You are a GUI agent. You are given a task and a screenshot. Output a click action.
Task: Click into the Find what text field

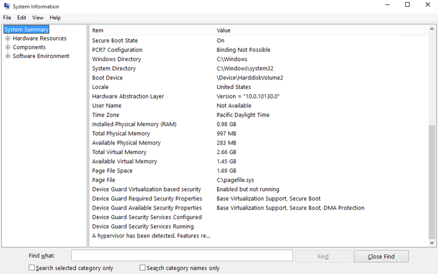coord(182,255)
